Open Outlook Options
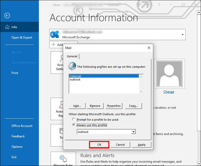The height and width of the screenshot is (166, 201). 17,147
